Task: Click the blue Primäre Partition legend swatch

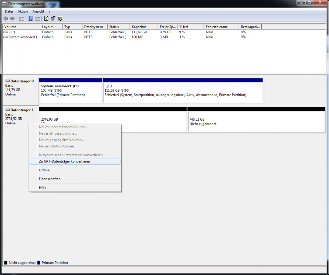Action: [39, 263]
